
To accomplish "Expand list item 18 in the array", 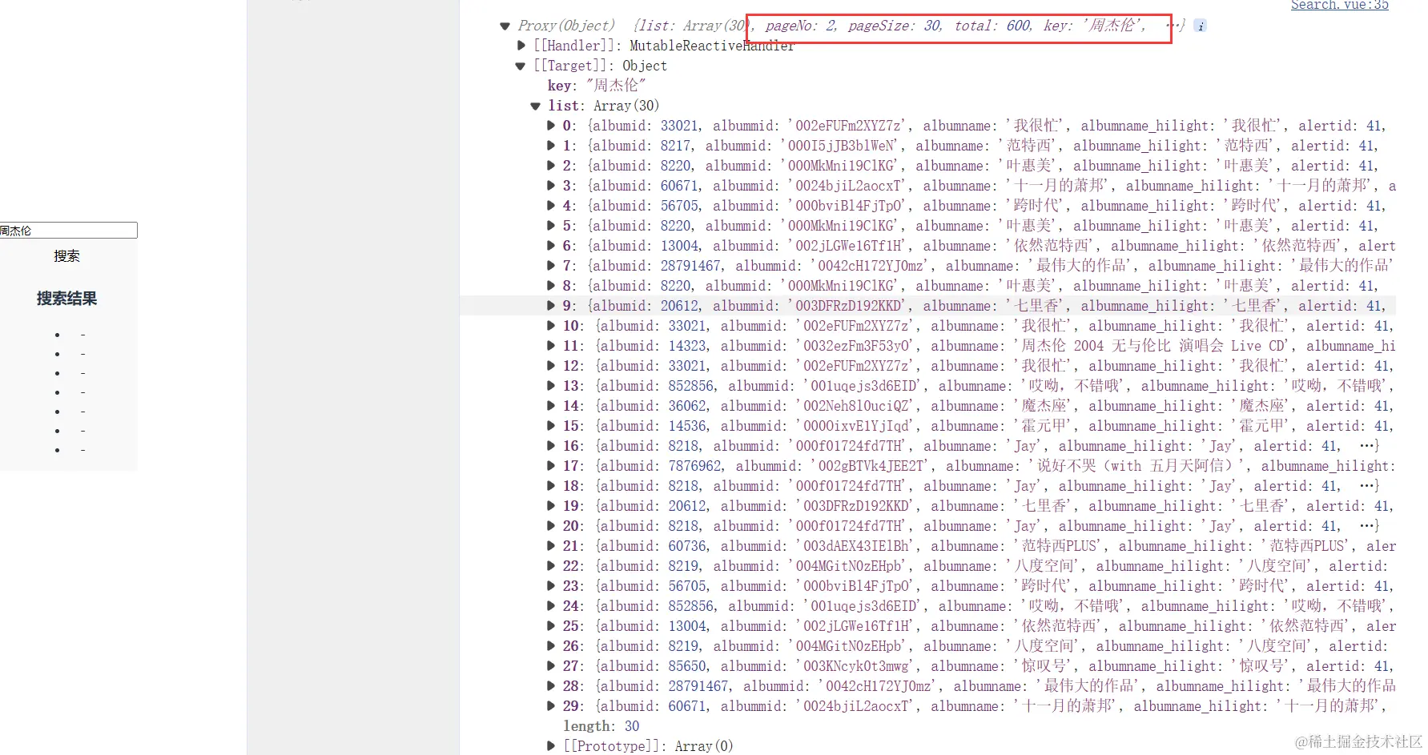I will click(x=551, y=486).
